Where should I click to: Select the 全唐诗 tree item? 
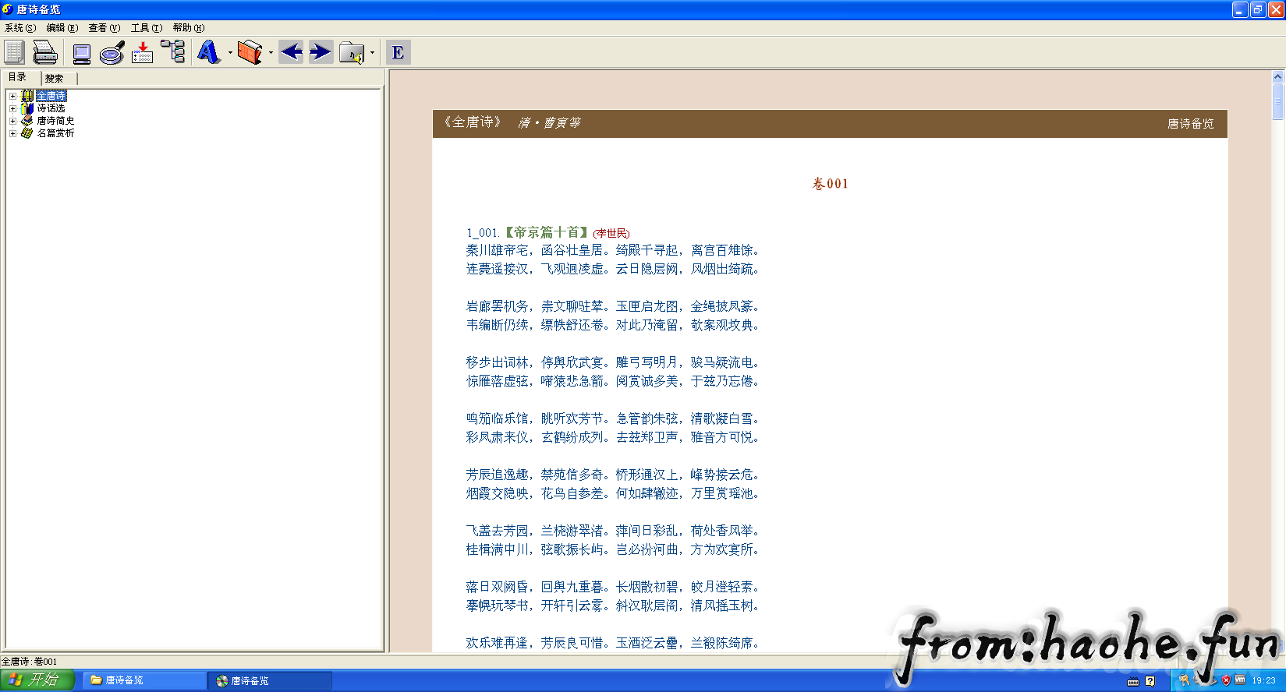tap(51, 96)
